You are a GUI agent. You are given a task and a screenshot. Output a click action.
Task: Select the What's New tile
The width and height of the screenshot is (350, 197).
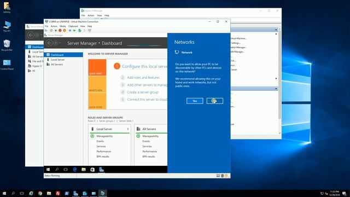click(97, 84)
